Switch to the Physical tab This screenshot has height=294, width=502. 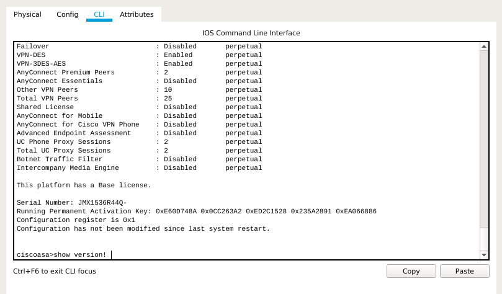[27, 14]
